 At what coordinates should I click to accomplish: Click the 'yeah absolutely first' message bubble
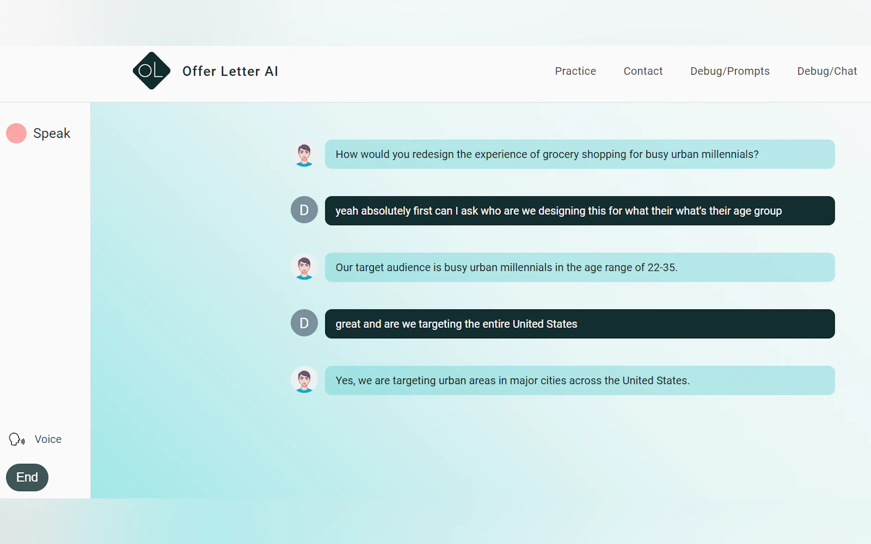coord(579,211)
